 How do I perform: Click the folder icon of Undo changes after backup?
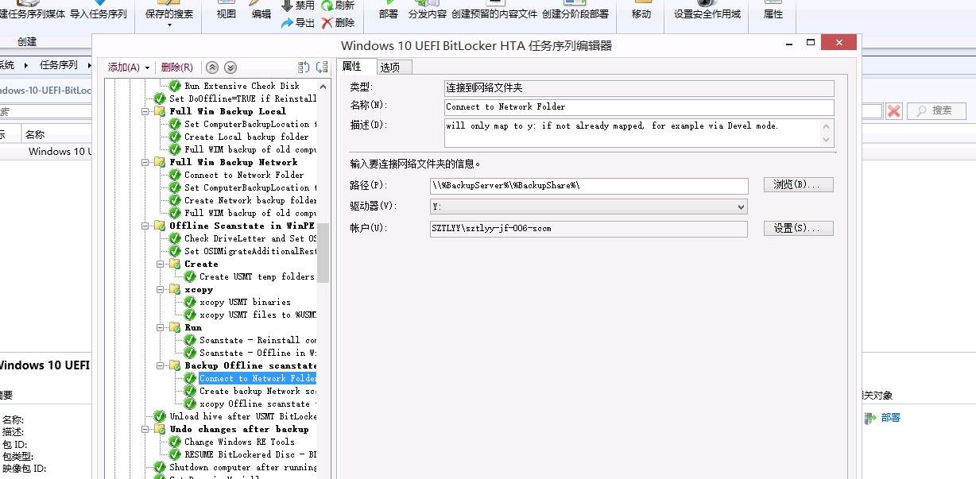[160, 429]
